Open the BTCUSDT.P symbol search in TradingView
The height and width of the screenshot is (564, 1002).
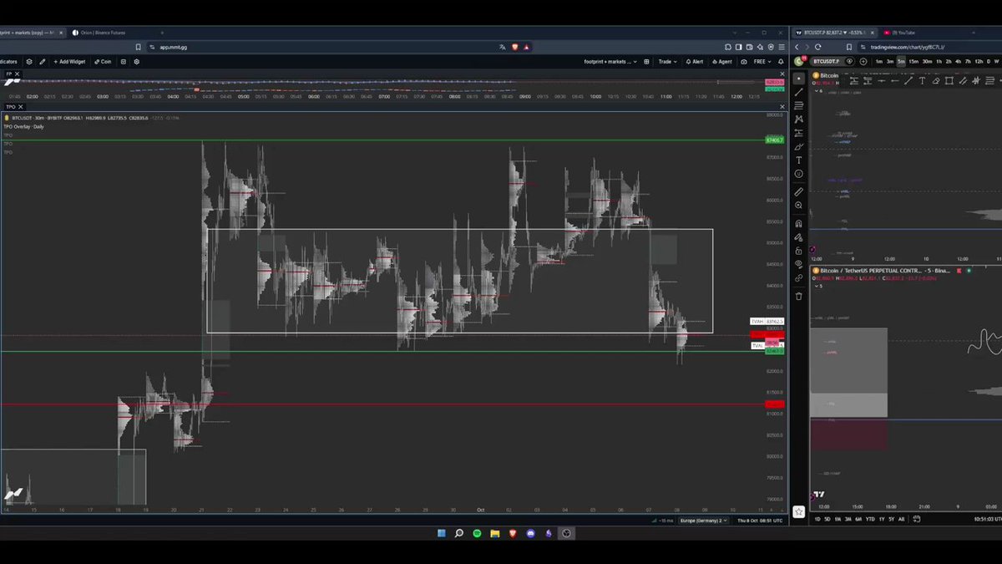(x=827, y=61)
